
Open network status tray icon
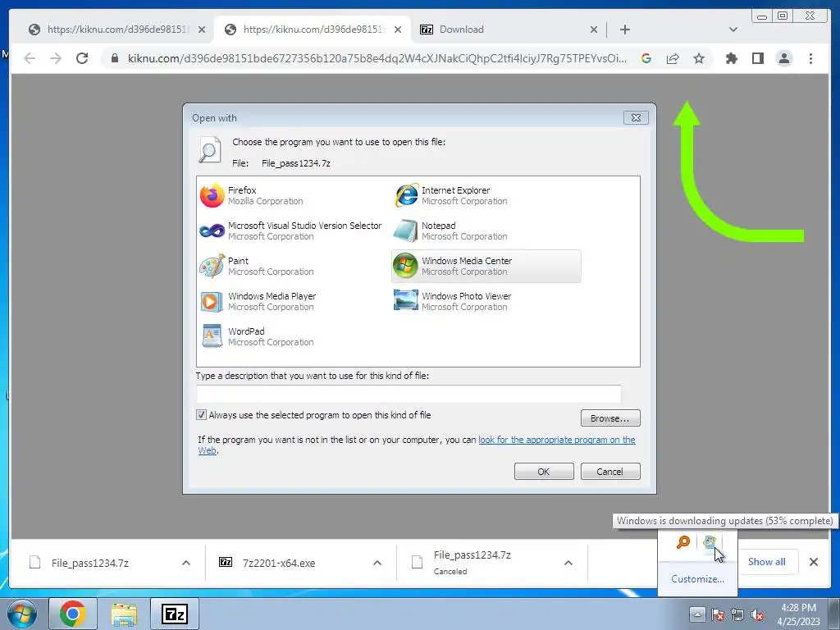point(737,614)
